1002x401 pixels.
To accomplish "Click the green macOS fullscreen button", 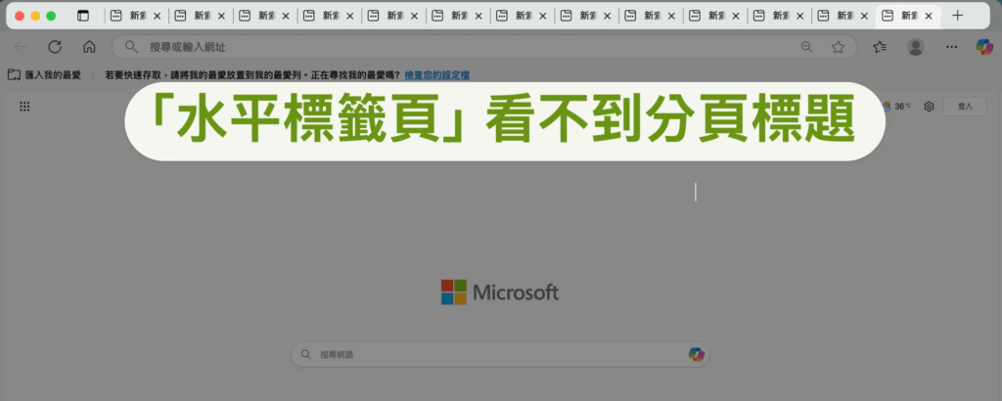I will 51,16.
